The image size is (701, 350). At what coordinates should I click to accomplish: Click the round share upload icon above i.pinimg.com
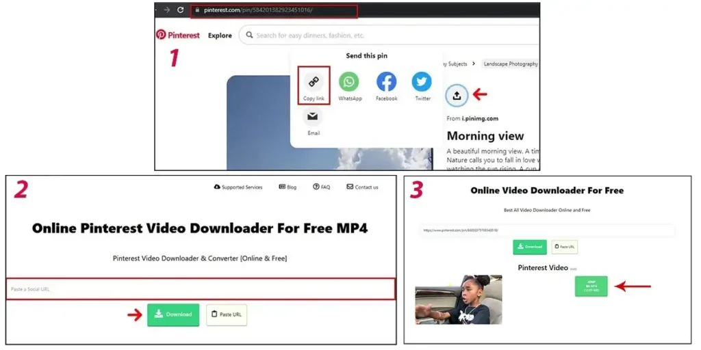click(457, 95)
